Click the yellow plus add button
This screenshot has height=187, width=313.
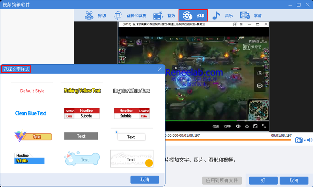(149, 163)
